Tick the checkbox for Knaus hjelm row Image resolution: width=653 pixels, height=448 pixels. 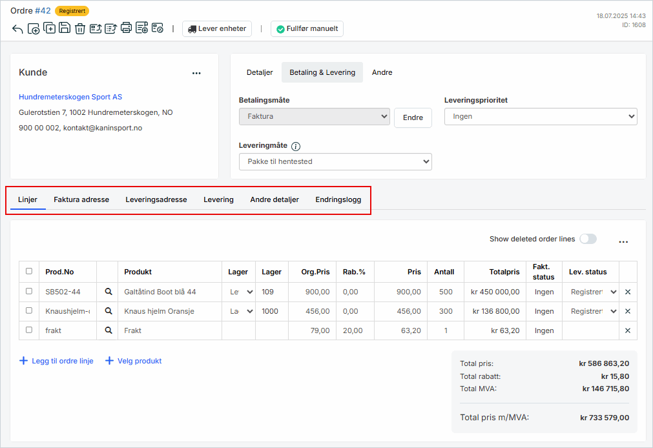[x=28, y=311]
